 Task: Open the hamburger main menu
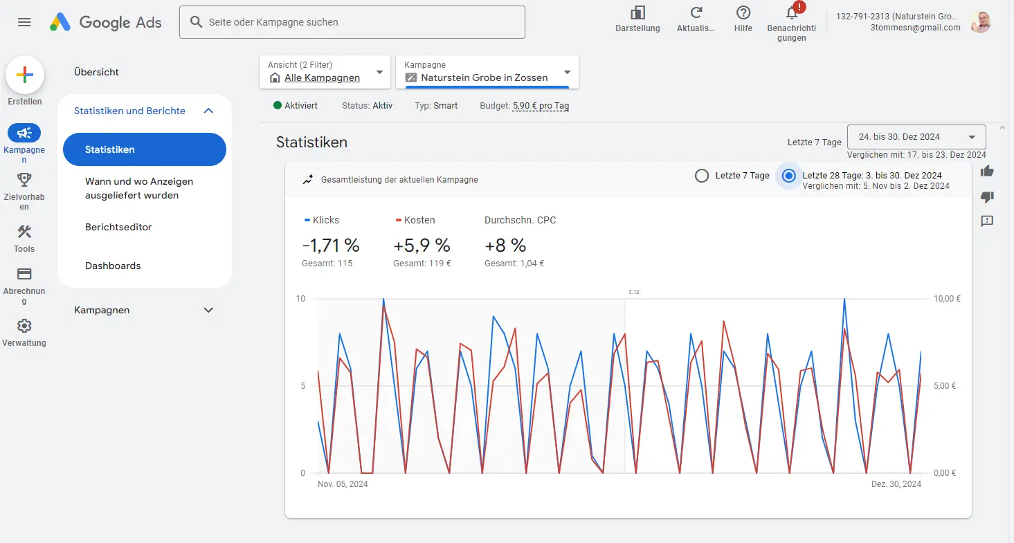point(24,22)
